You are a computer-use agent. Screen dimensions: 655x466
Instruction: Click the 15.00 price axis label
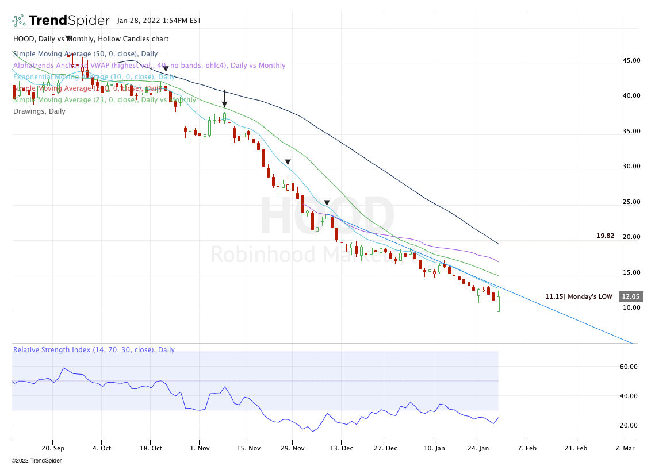click(631, 272)
